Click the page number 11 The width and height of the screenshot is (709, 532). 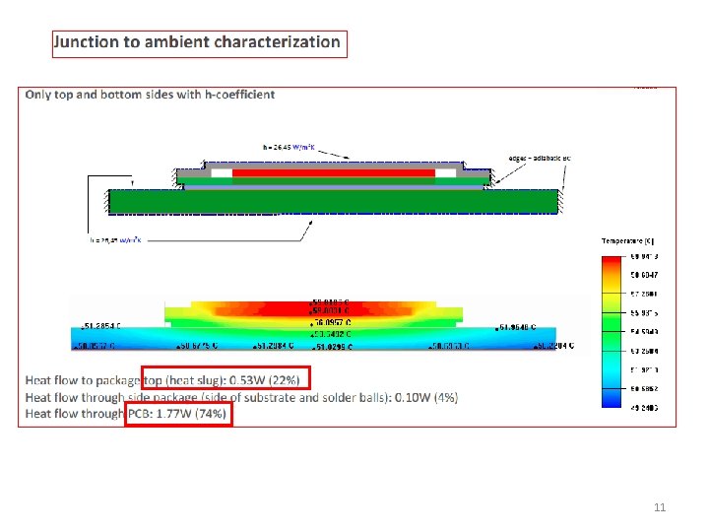tap(660, 507)
